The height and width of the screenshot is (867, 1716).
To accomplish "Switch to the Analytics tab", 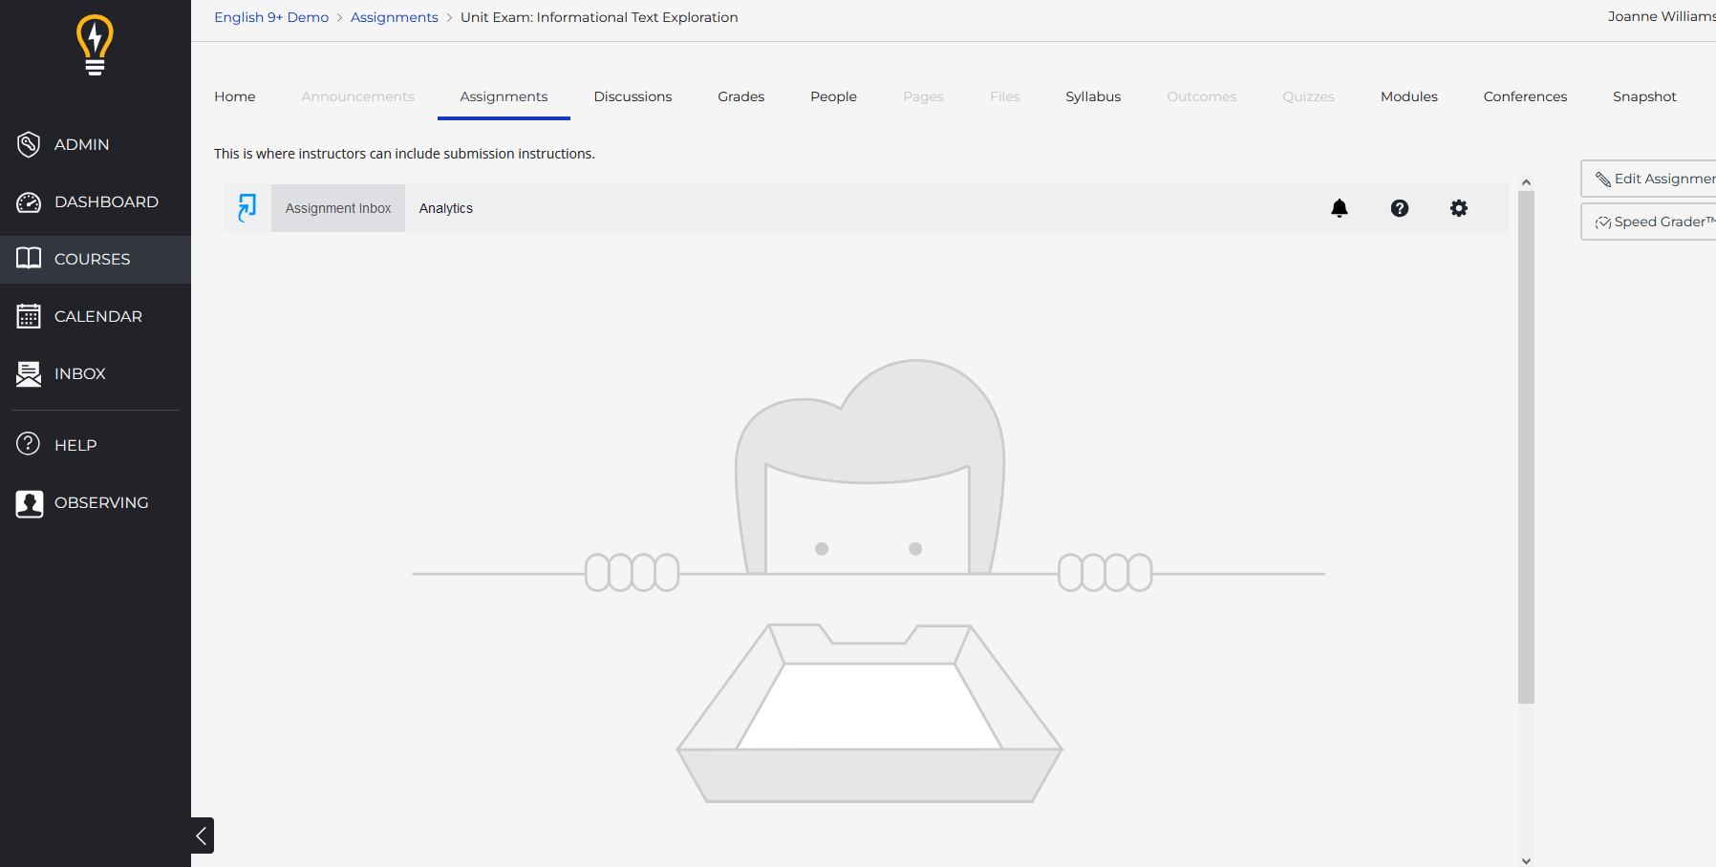I will (x=446, y=208).
